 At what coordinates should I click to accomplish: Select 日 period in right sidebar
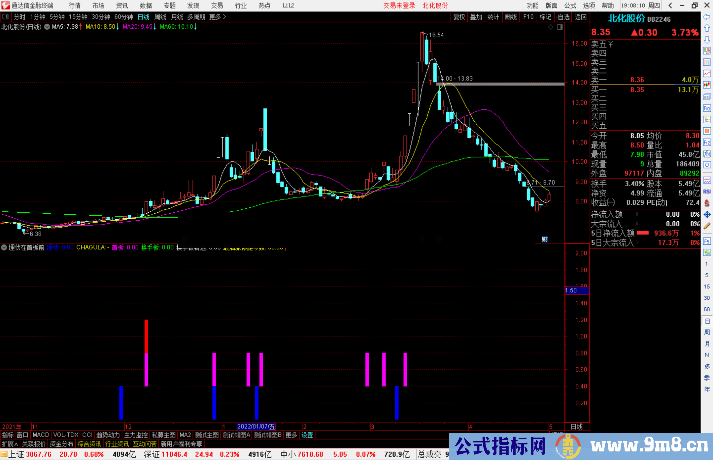[x=707, y=321]
